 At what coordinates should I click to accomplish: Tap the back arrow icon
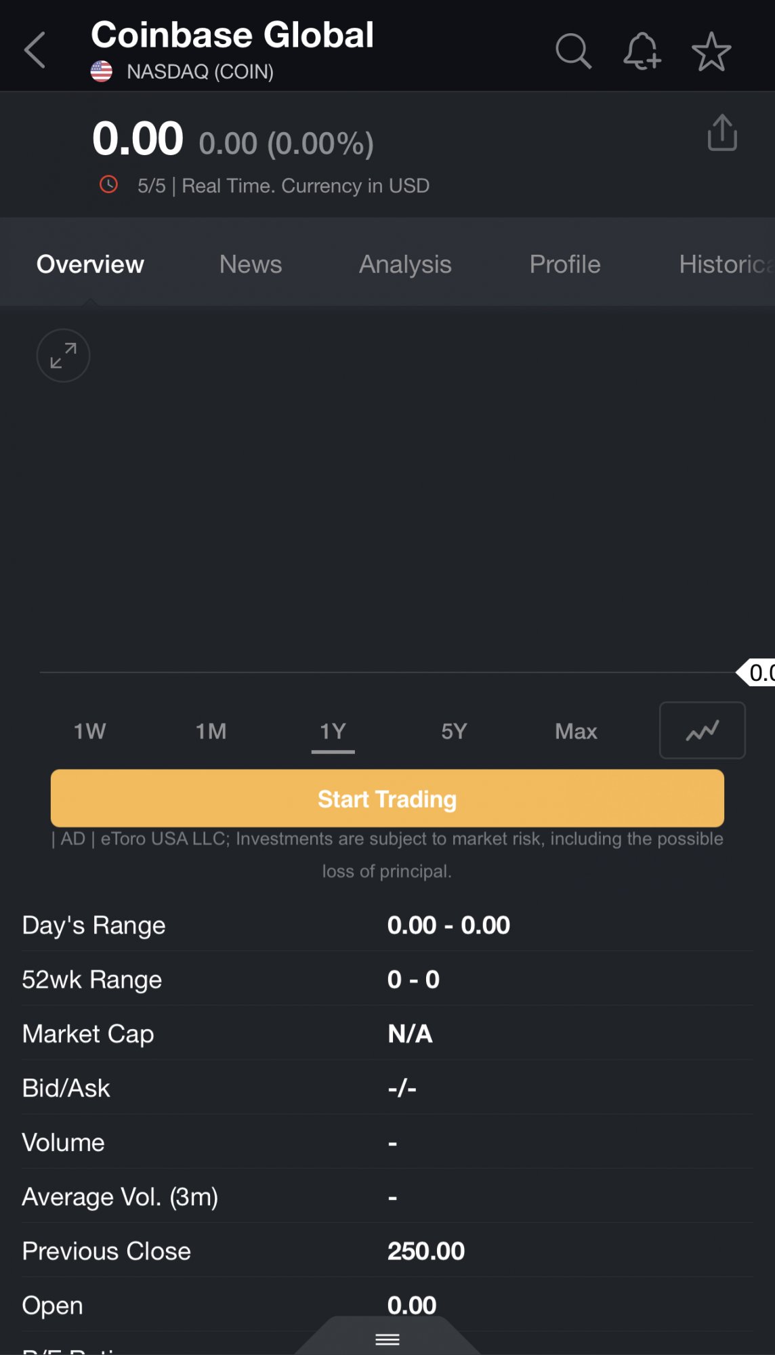coord(35,50)
